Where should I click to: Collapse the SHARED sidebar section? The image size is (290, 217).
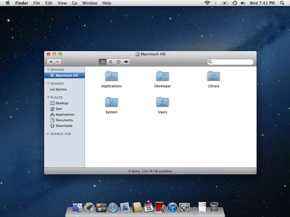48,83
